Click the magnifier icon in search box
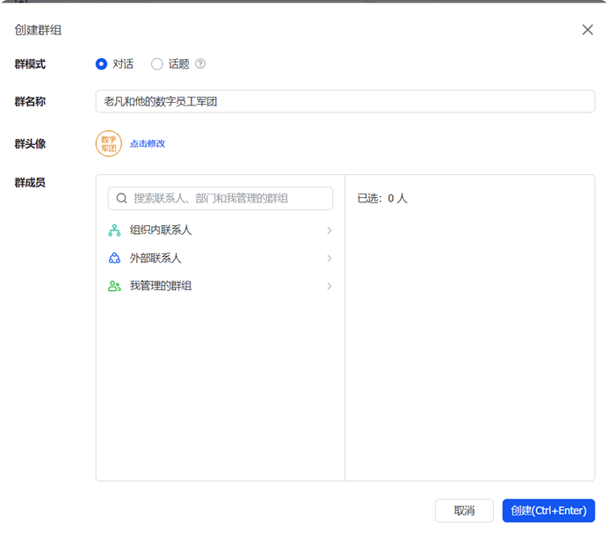 coord(122,199)
